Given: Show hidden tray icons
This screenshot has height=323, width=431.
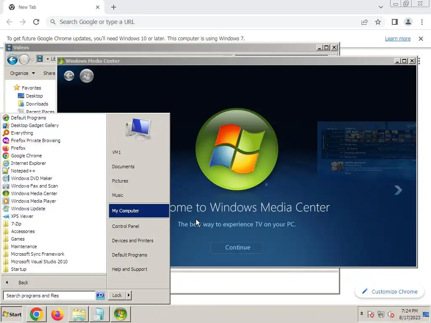Looking at the screenshot, I should (362, 314).
